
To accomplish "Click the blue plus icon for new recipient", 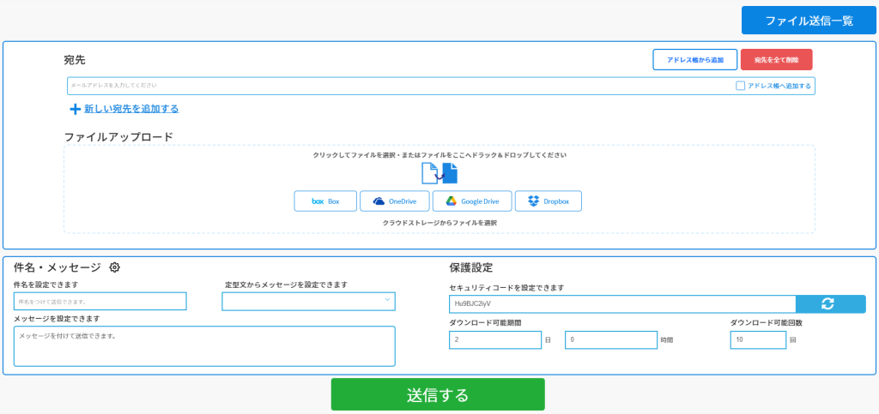I will click(76, 109).
